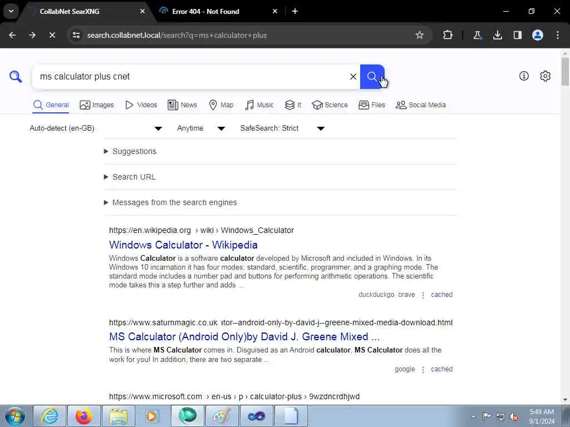Open the Chrome three-dot menu

[558, 35]
